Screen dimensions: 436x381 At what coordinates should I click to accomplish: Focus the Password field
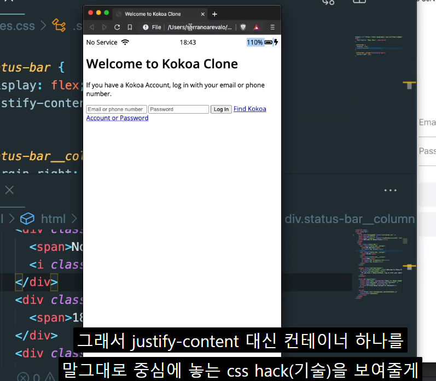pos(178,109)
